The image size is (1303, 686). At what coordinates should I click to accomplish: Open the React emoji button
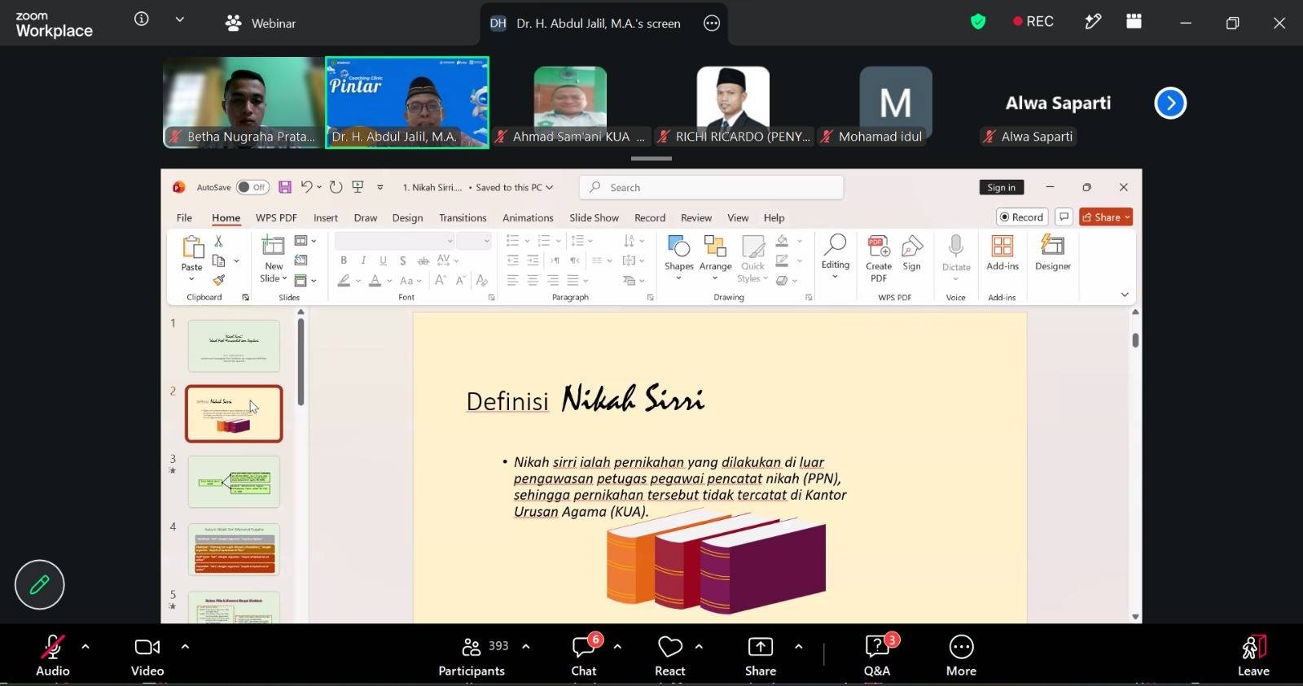[x=670, y=655]
